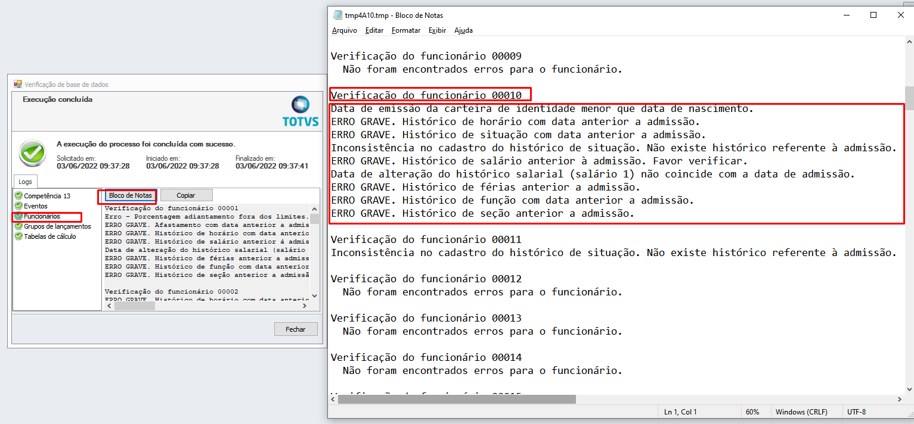914x424 pixels.
Task: Click the Notepad document icon in title bar
Action: tap(337, 15)
